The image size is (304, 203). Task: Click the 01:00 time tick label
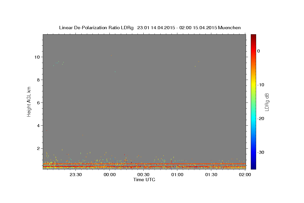pyautogui.click(x=177, y=175)
